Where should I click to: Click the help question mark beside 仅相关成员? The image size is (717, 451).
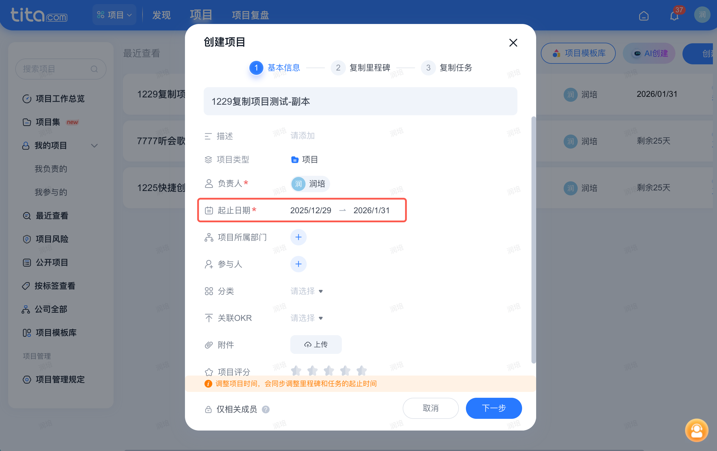pos(266,409)
